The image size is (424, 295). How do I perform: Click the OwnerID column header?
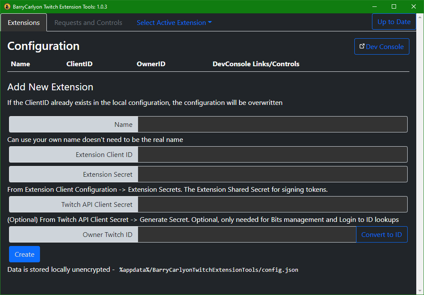[151, 64]
